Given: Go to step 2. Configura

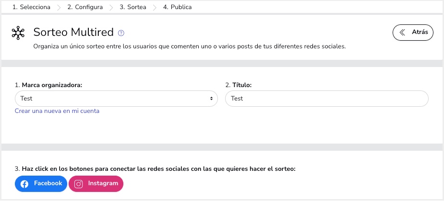Looking at the screenshot, I should (85, 8).
